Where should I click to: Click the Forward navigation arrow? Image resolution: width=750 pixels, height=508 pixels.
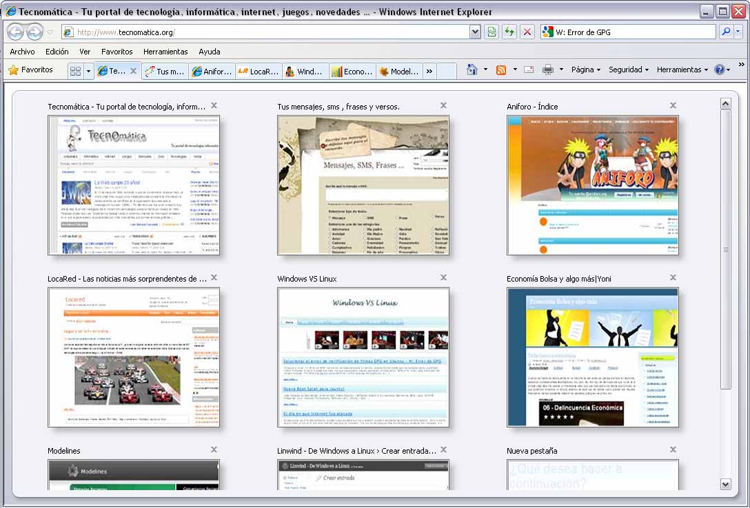click(34, 32)
